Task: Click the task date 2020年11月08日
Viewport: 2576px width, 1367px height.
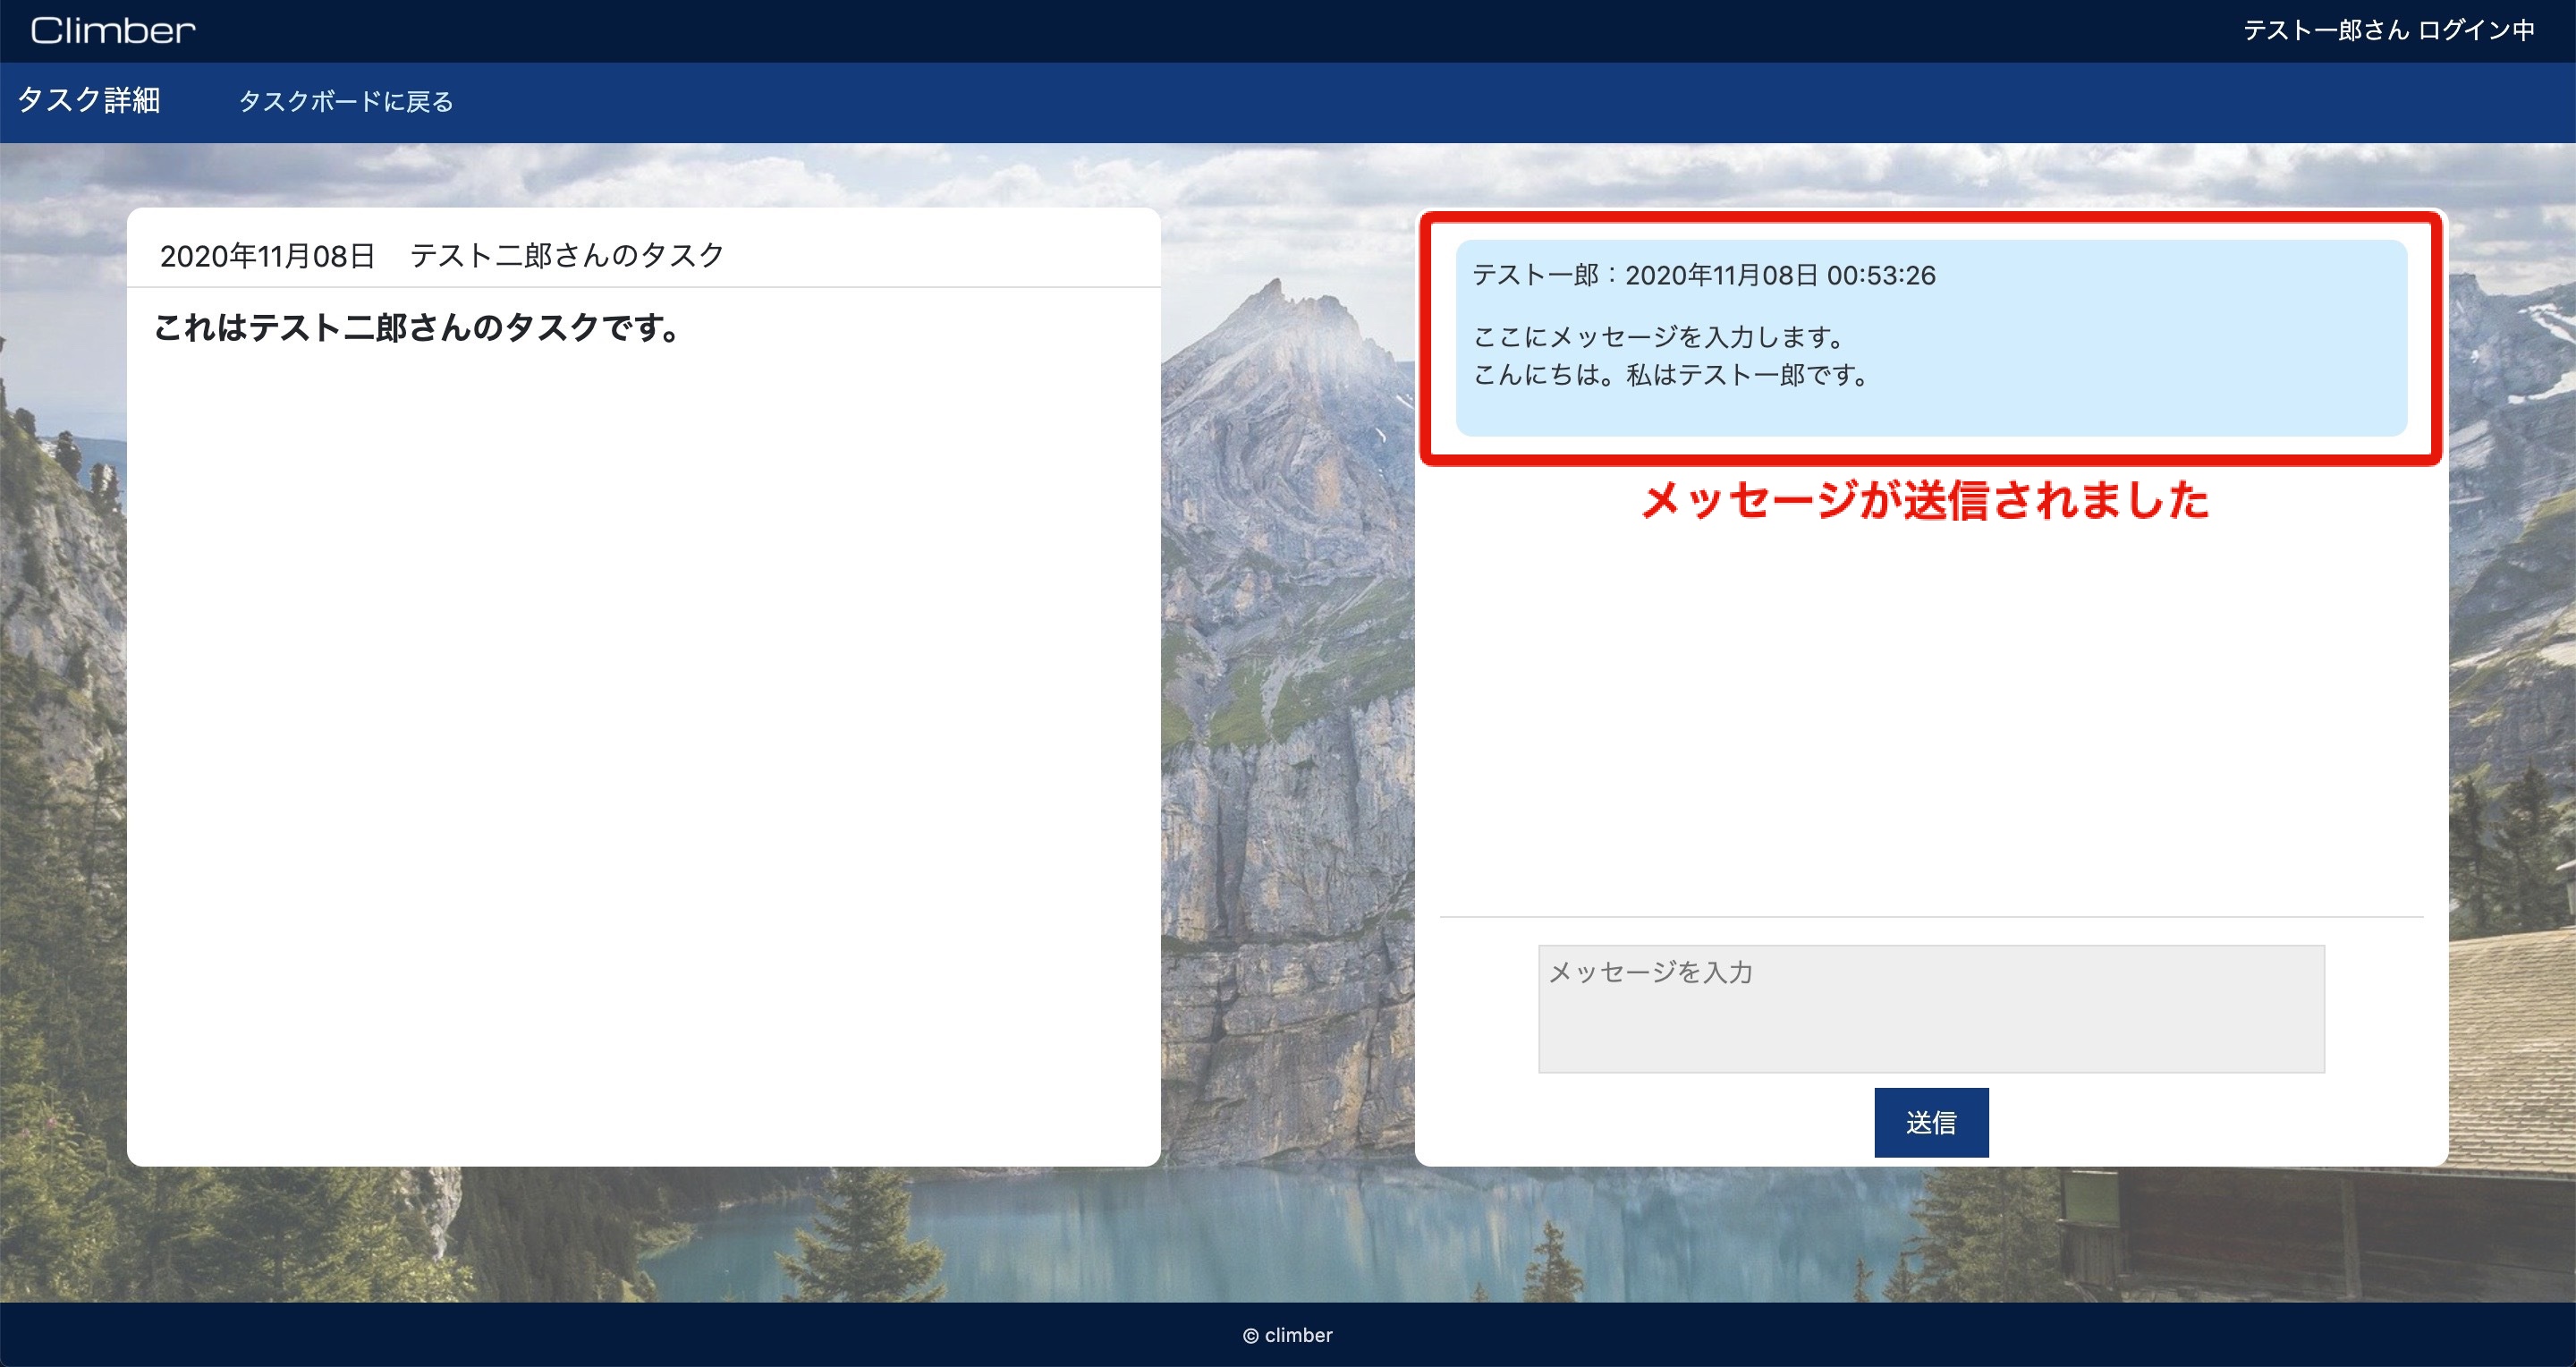Action: [x=268, y=255]
